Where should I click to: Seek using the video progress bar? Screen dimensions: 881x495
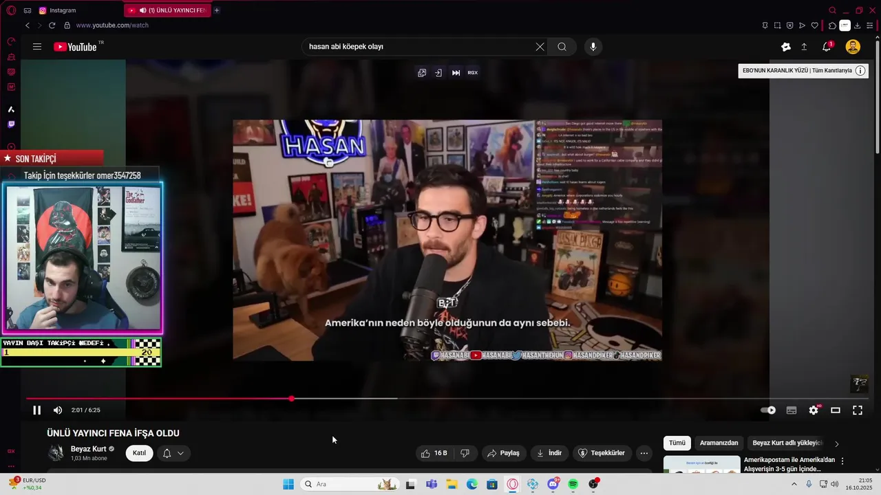tap(446, 399)
